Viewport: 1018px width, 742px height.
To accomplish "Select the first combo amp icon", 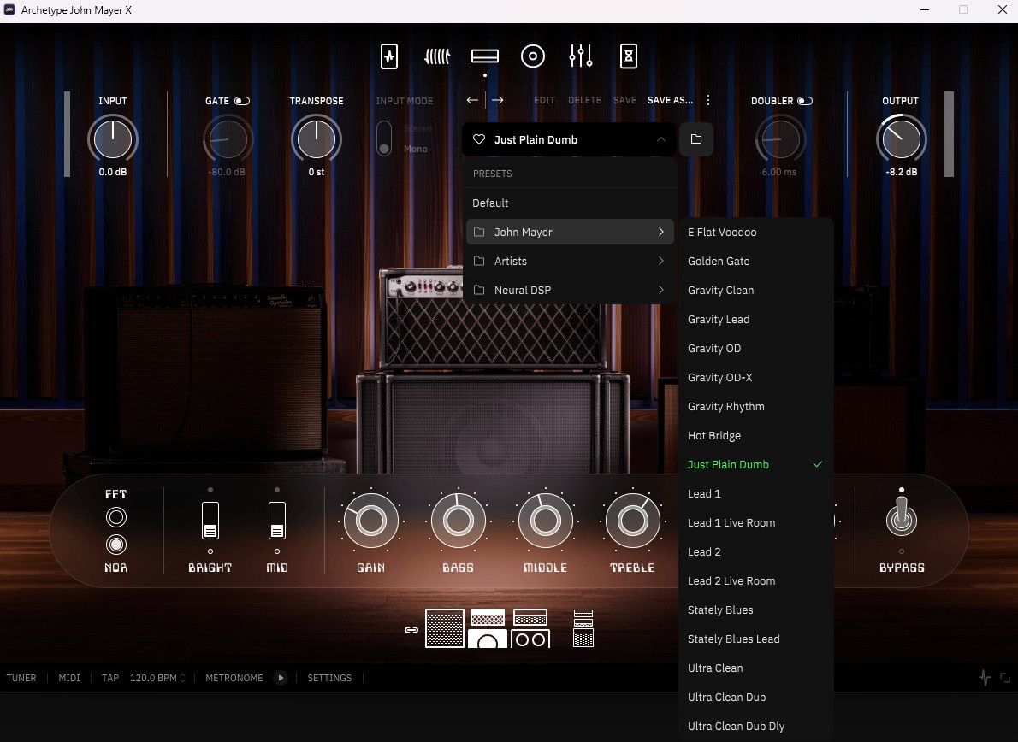I will pyautogui.click(x=445, y=627).
